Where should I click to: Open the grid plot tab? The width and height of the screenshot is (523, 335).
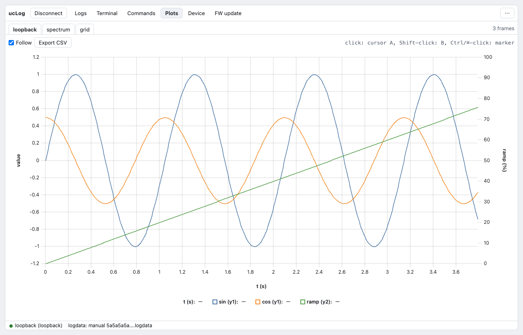[85, 29]
